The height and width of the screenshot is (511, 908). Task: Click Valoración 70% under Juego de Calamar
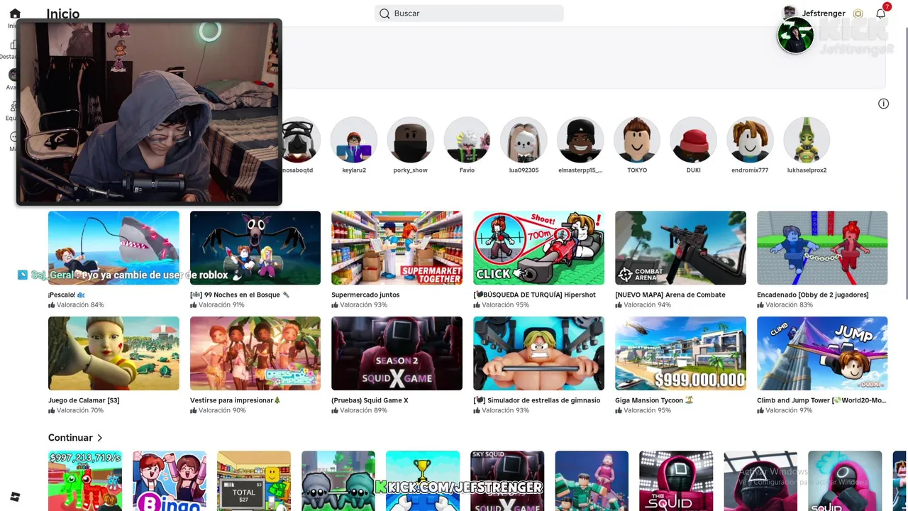click(76, 410)
